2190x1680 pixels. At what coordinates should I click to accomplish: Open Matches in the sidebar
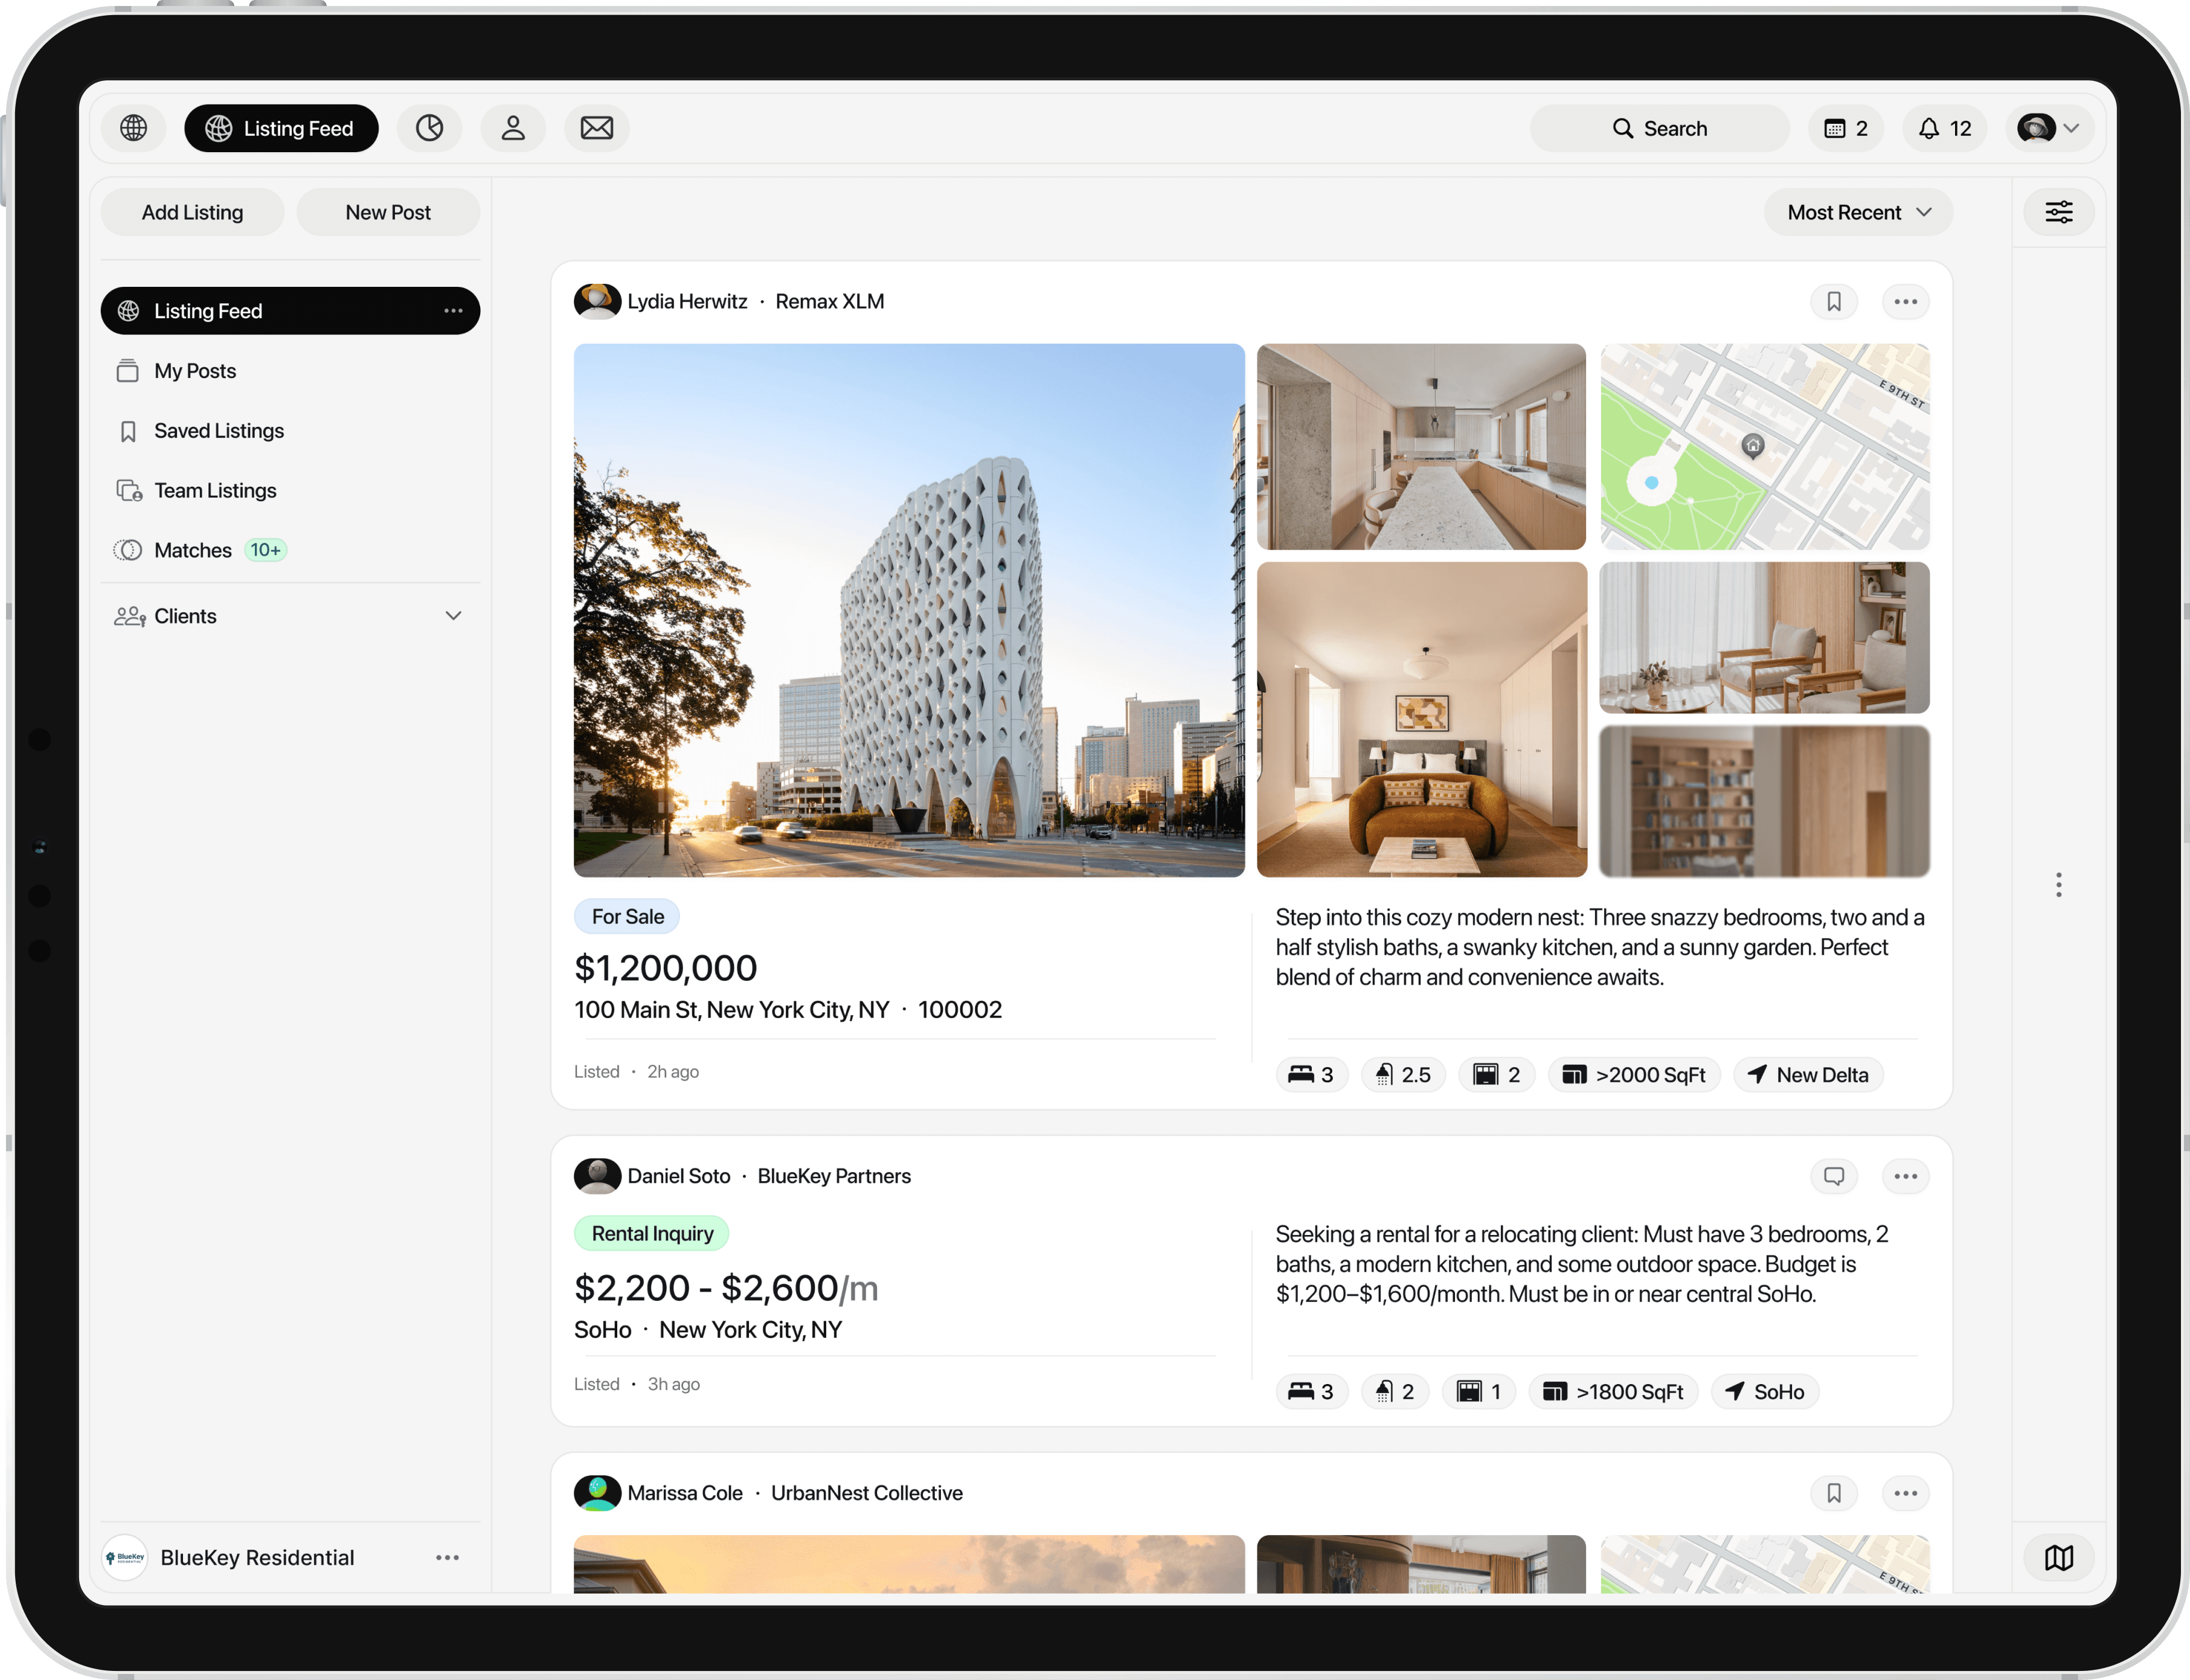193,550
